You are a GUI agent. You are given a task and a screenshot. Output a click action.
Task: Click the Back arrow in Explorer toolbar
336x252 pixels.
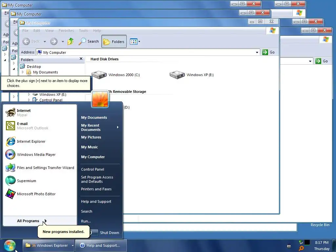coord(26,41)
